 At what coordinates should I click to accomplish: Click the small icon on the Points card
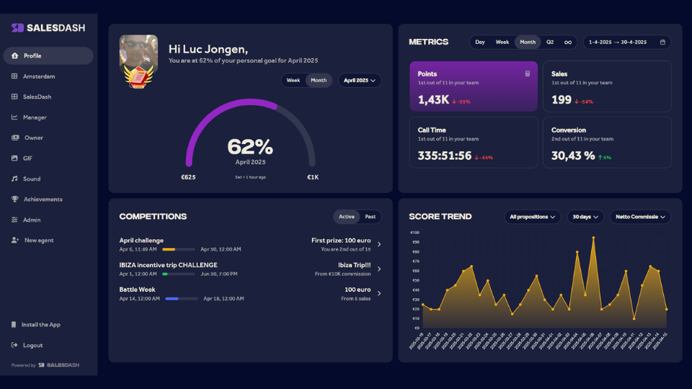[x=528, y=73]
